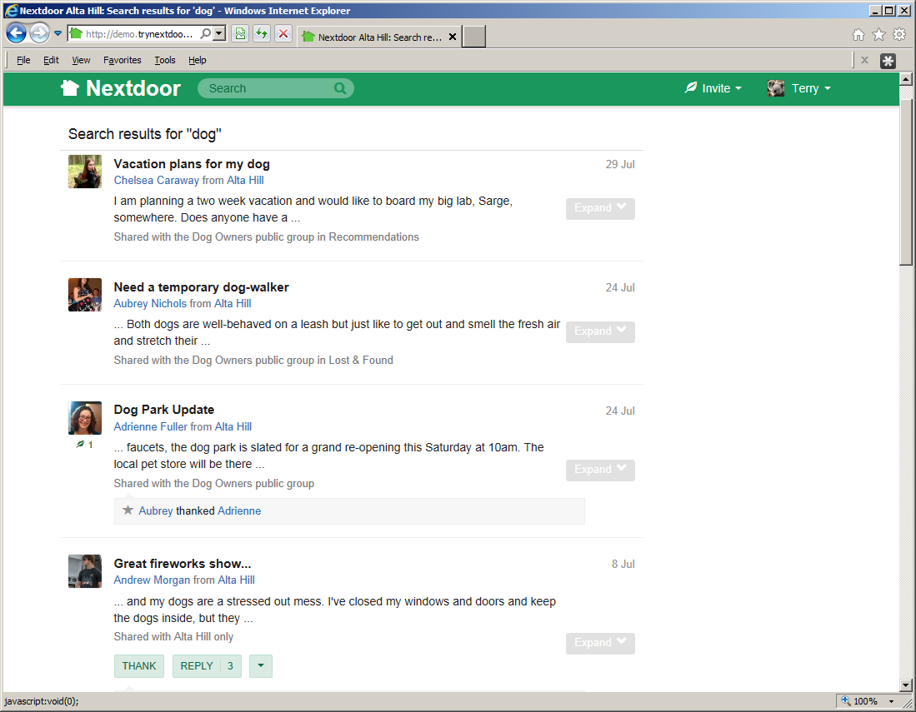Select the Nextdoor Alta Hill browser tab

tap(375, 36)
